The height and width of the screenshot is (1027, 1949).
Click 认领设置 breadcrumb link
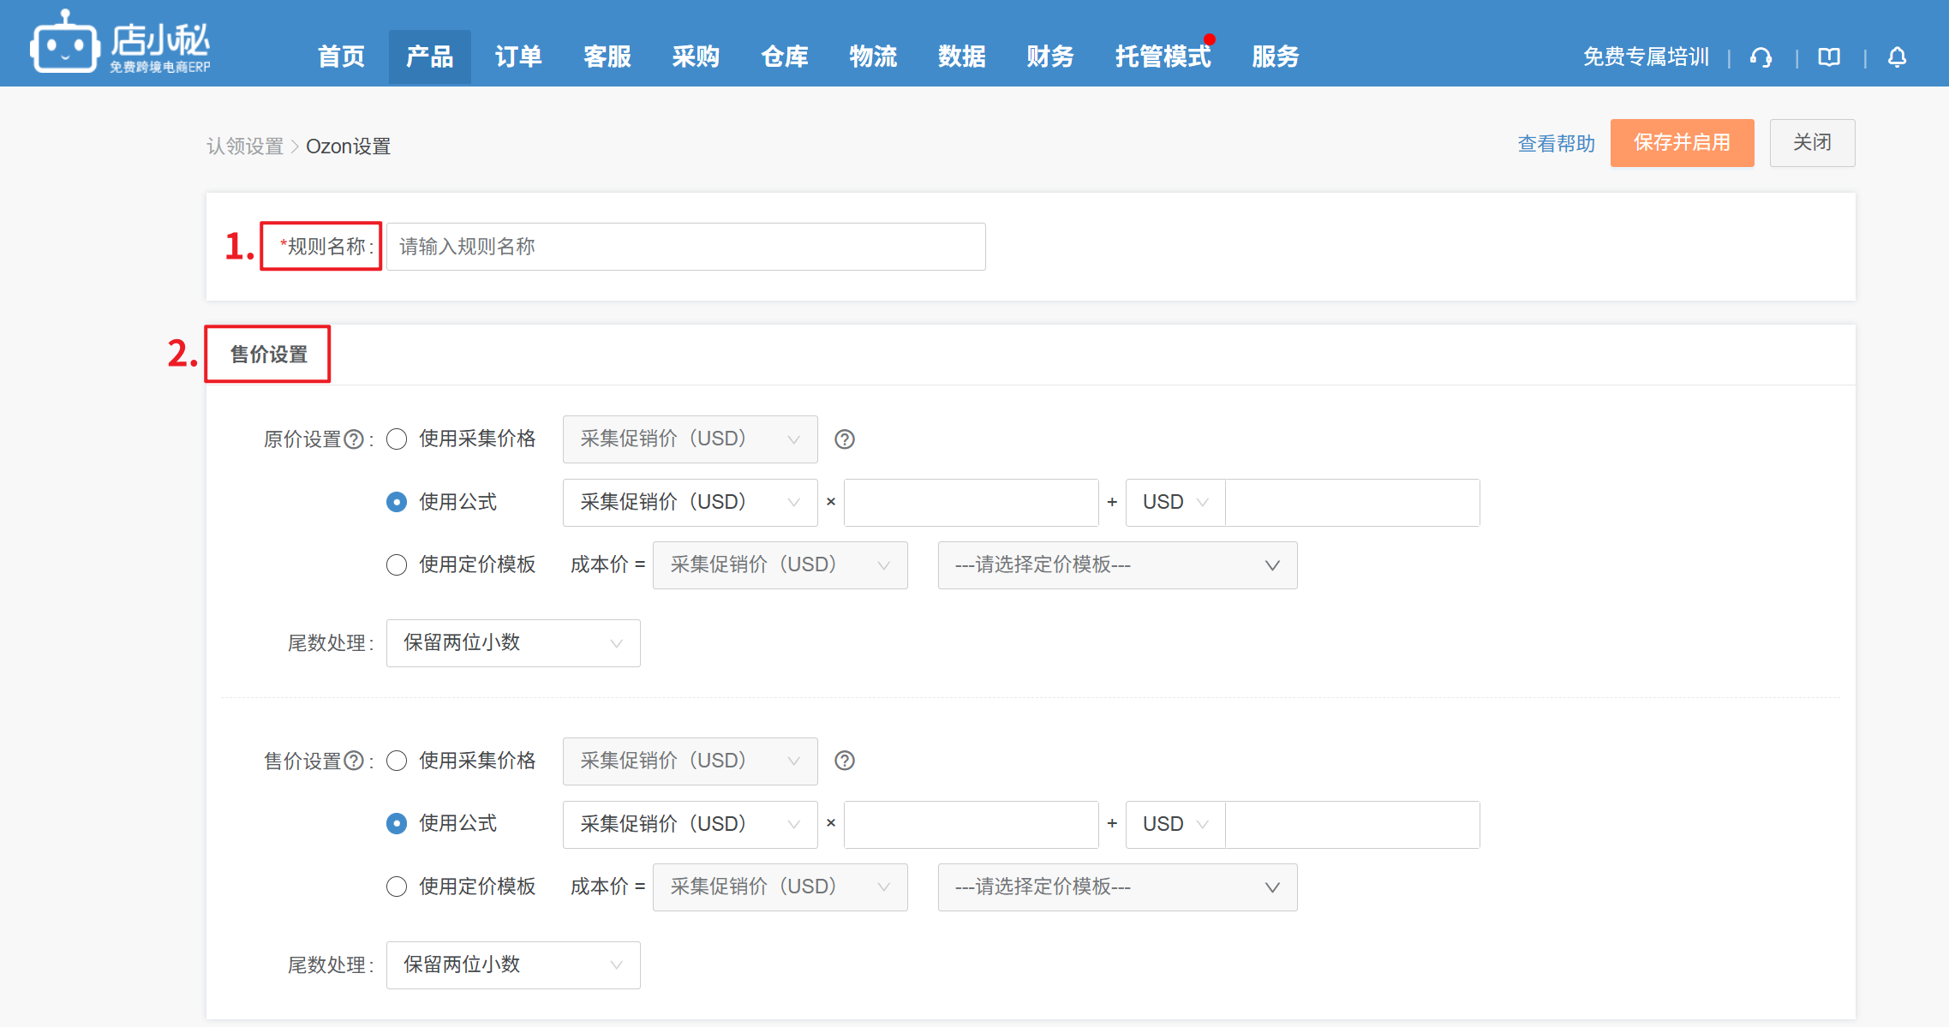tap(244, 146)
